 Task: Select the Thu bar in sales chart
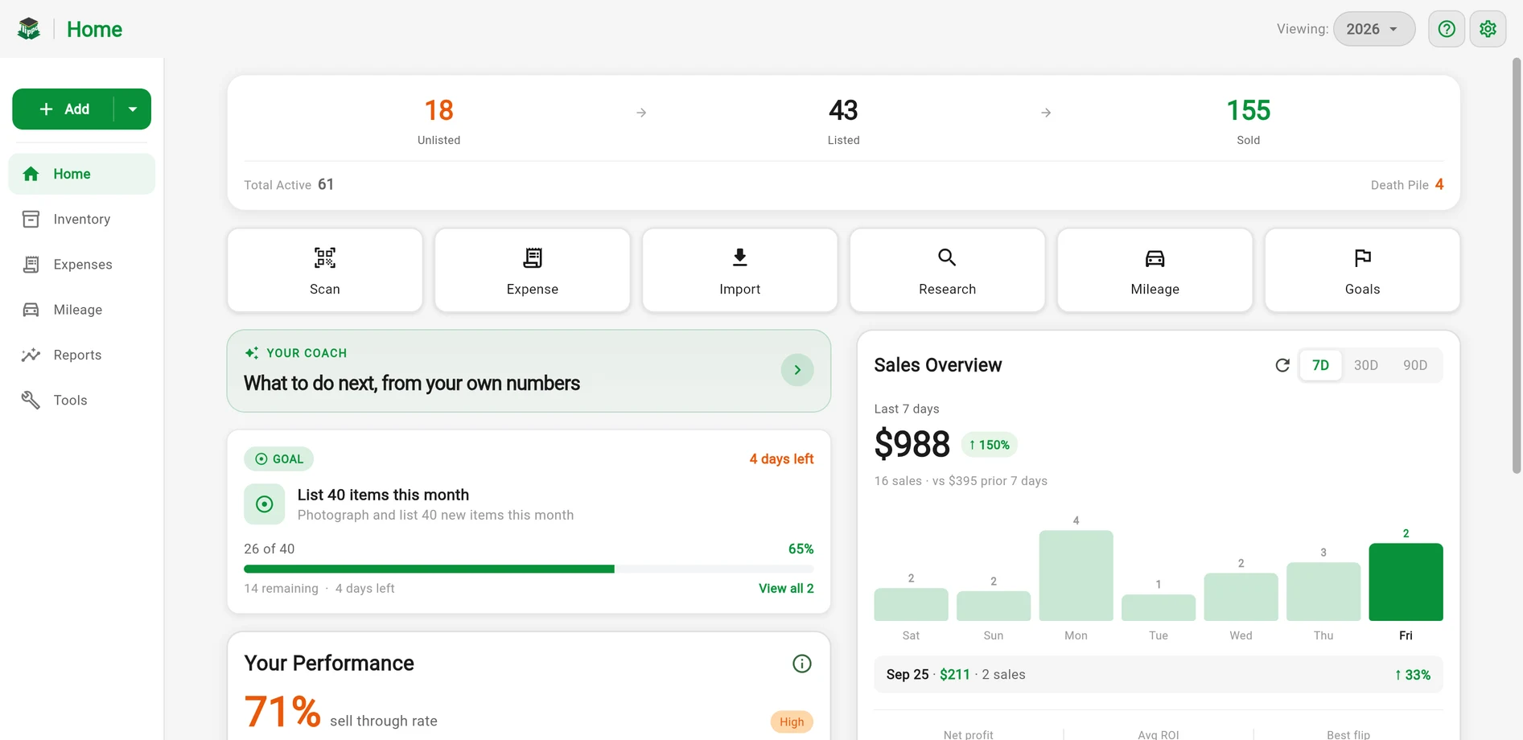(x=1323, y=591)
